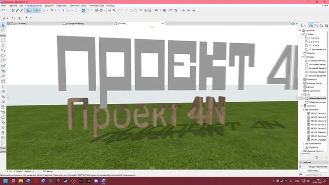
Task: Select the Marquee tool in the toolbox
Action: (3, 31)
